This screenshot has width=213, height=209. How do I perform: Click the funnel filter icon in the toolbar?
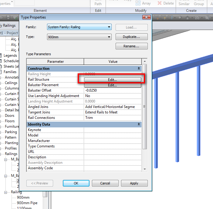[207, 18]
